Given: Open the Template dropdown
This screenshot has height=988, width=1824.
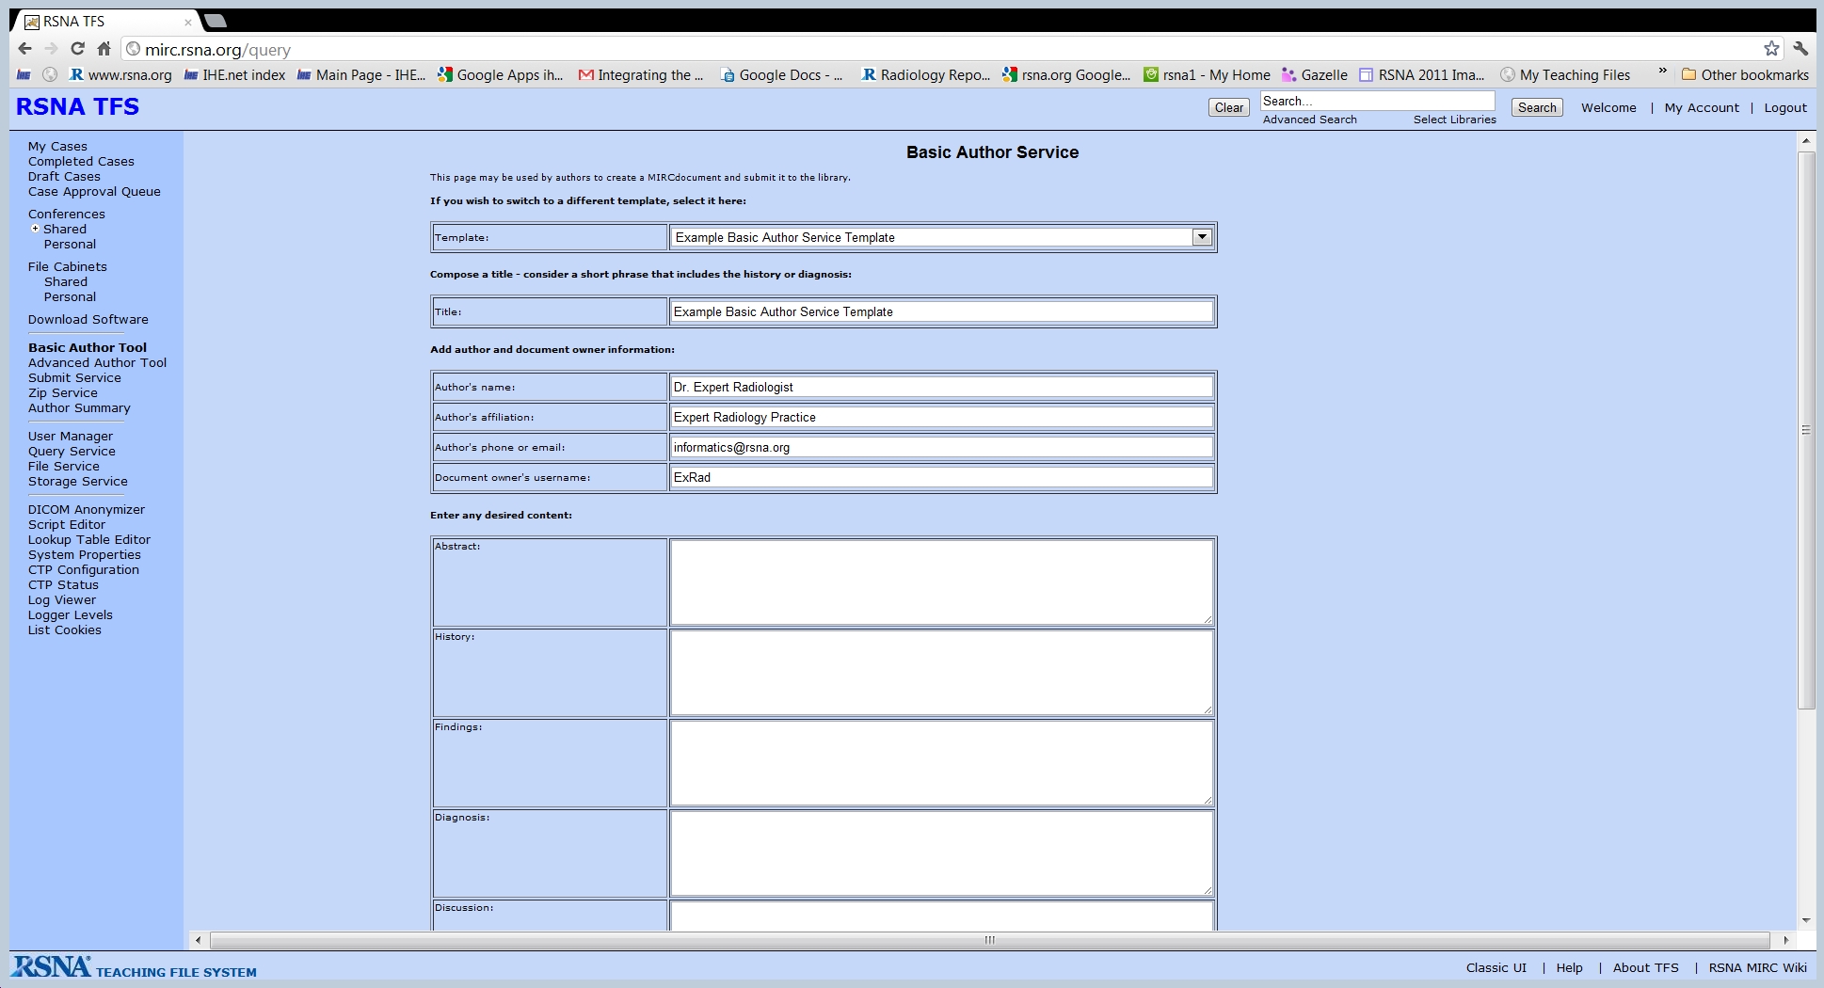Looking at the screenshot, I should tap(942, 237).
